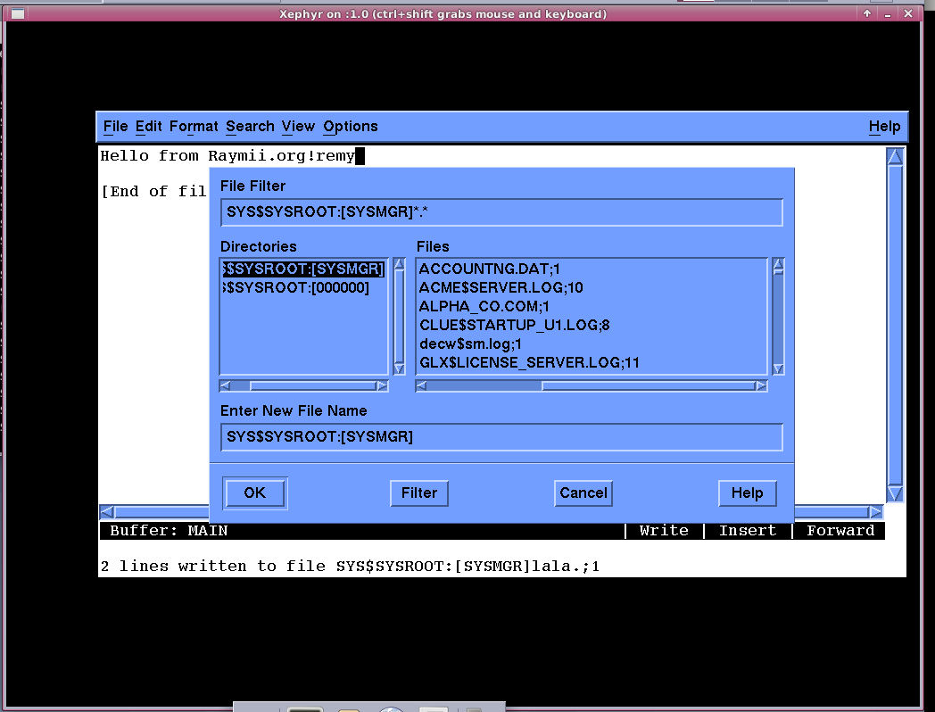
Task: Click the File Filter text field
Action: click(x=501, y=213)
